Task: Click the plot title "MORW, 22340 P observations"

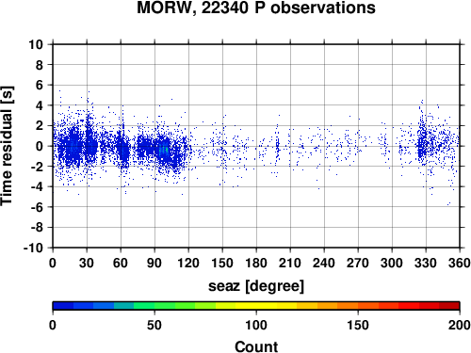Action: (256, 8)
